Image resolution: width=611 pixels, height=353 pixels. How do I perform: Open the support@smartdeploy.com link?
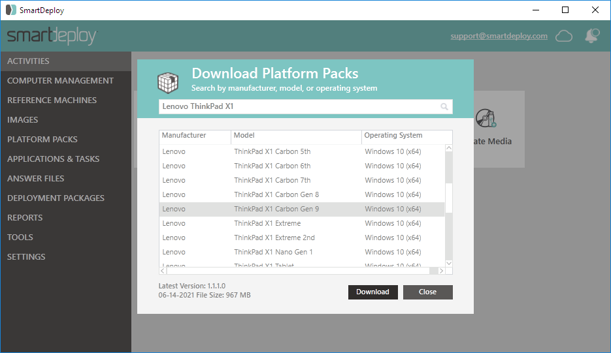pos(499,36)
